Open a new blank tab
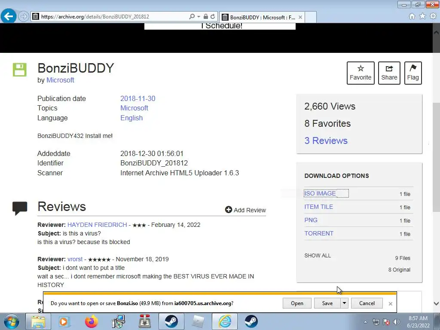The height and width of the screenshot is (330, 440). [311, 17]
